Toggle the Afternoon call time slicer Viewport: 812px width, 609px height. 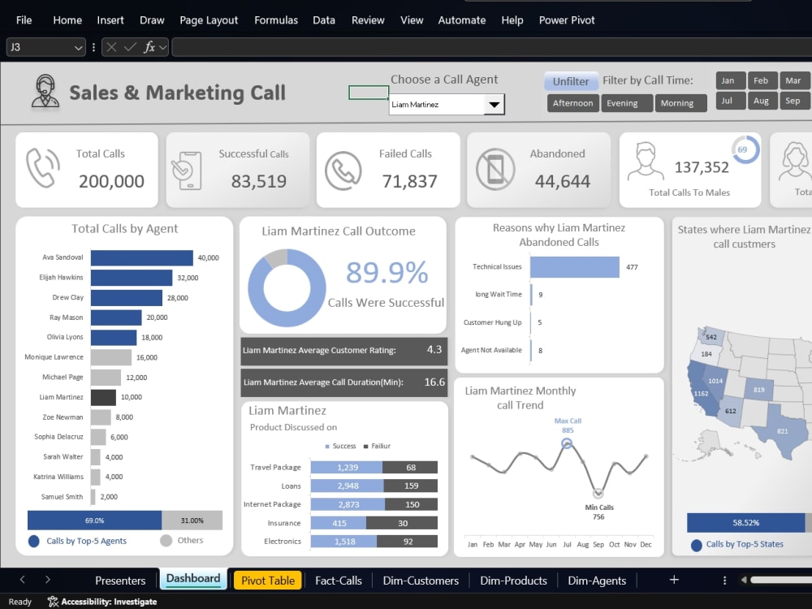click(x=572, y=103)
